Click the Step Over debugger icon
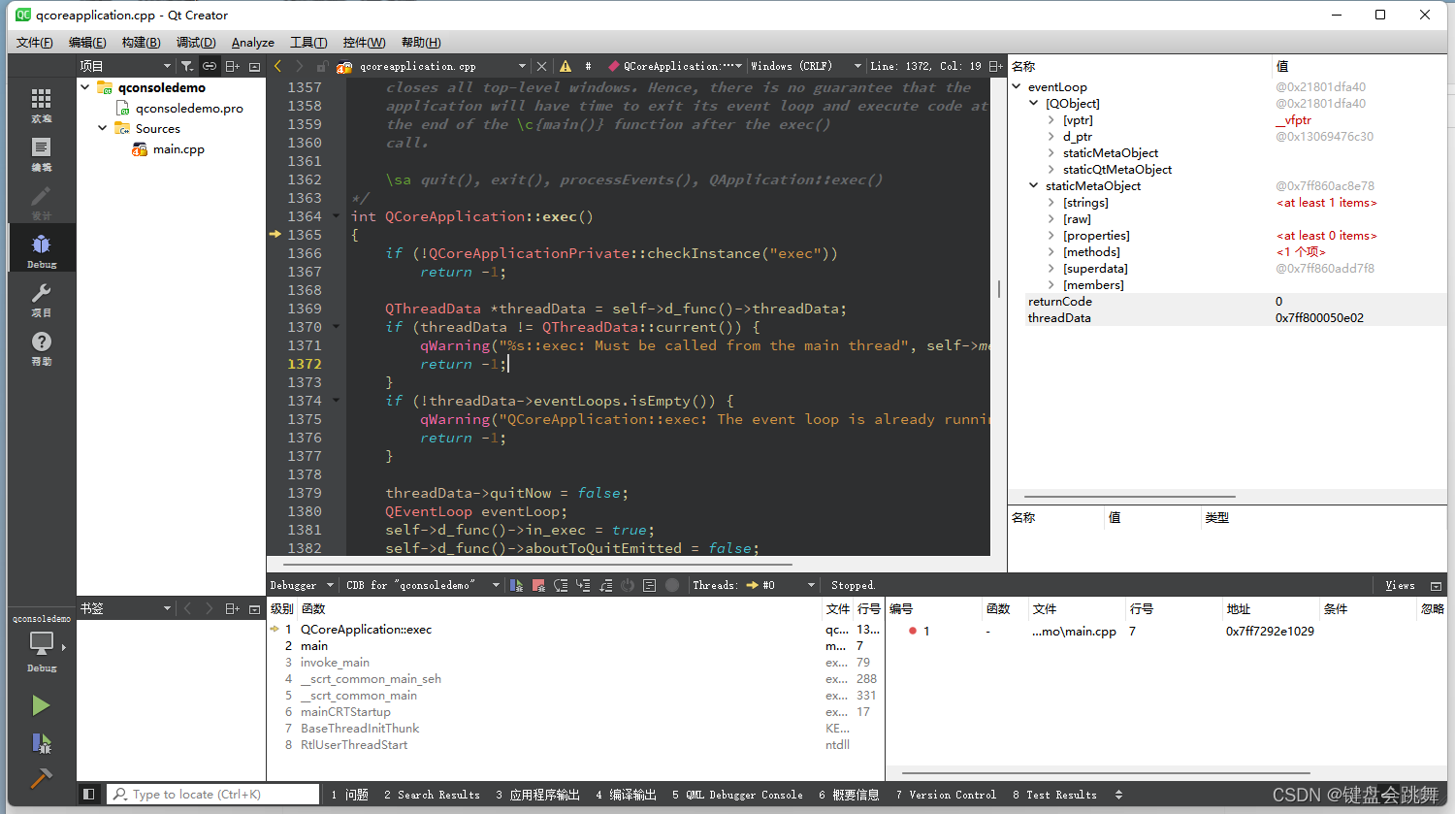Screen dimensions: 1455x814 561,585
